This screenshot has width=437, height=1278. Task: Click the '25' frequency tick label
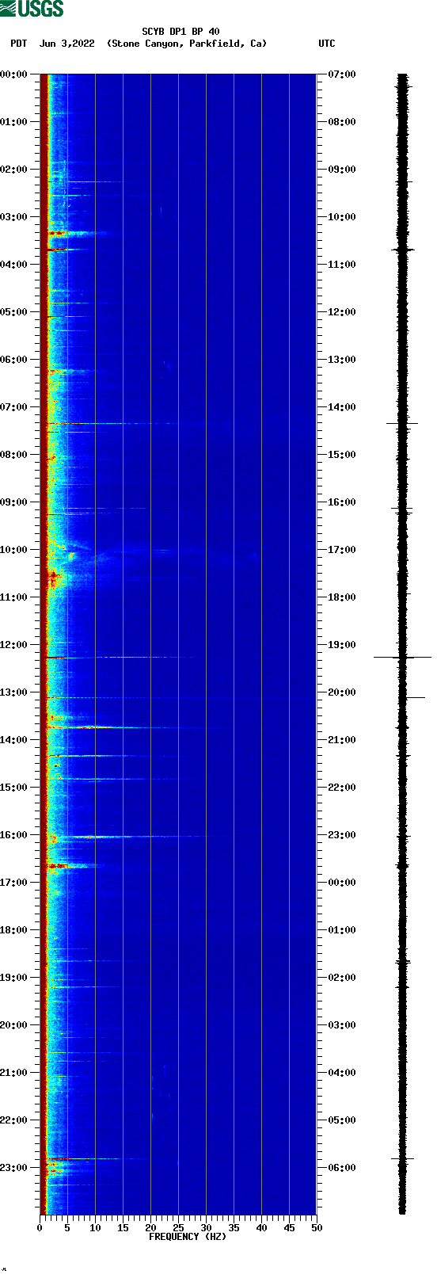point(178,1228)
